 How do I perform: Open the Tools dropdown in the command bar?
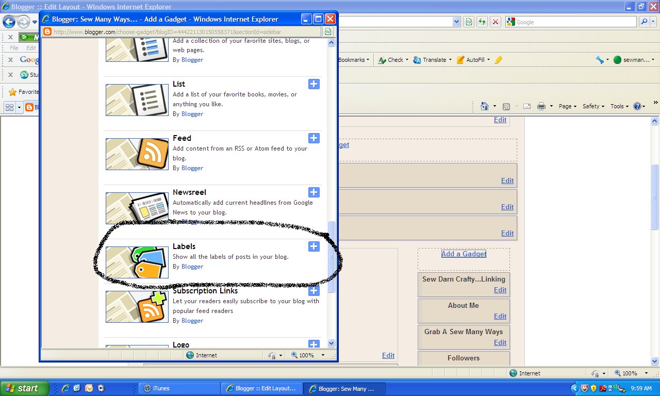click(x=618, y=106)
